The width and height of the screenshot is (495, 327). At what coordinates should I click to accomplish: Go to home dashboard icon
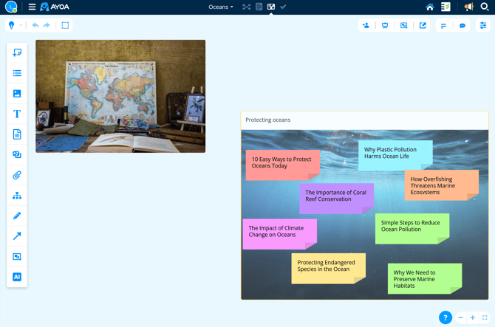point(430,7)
